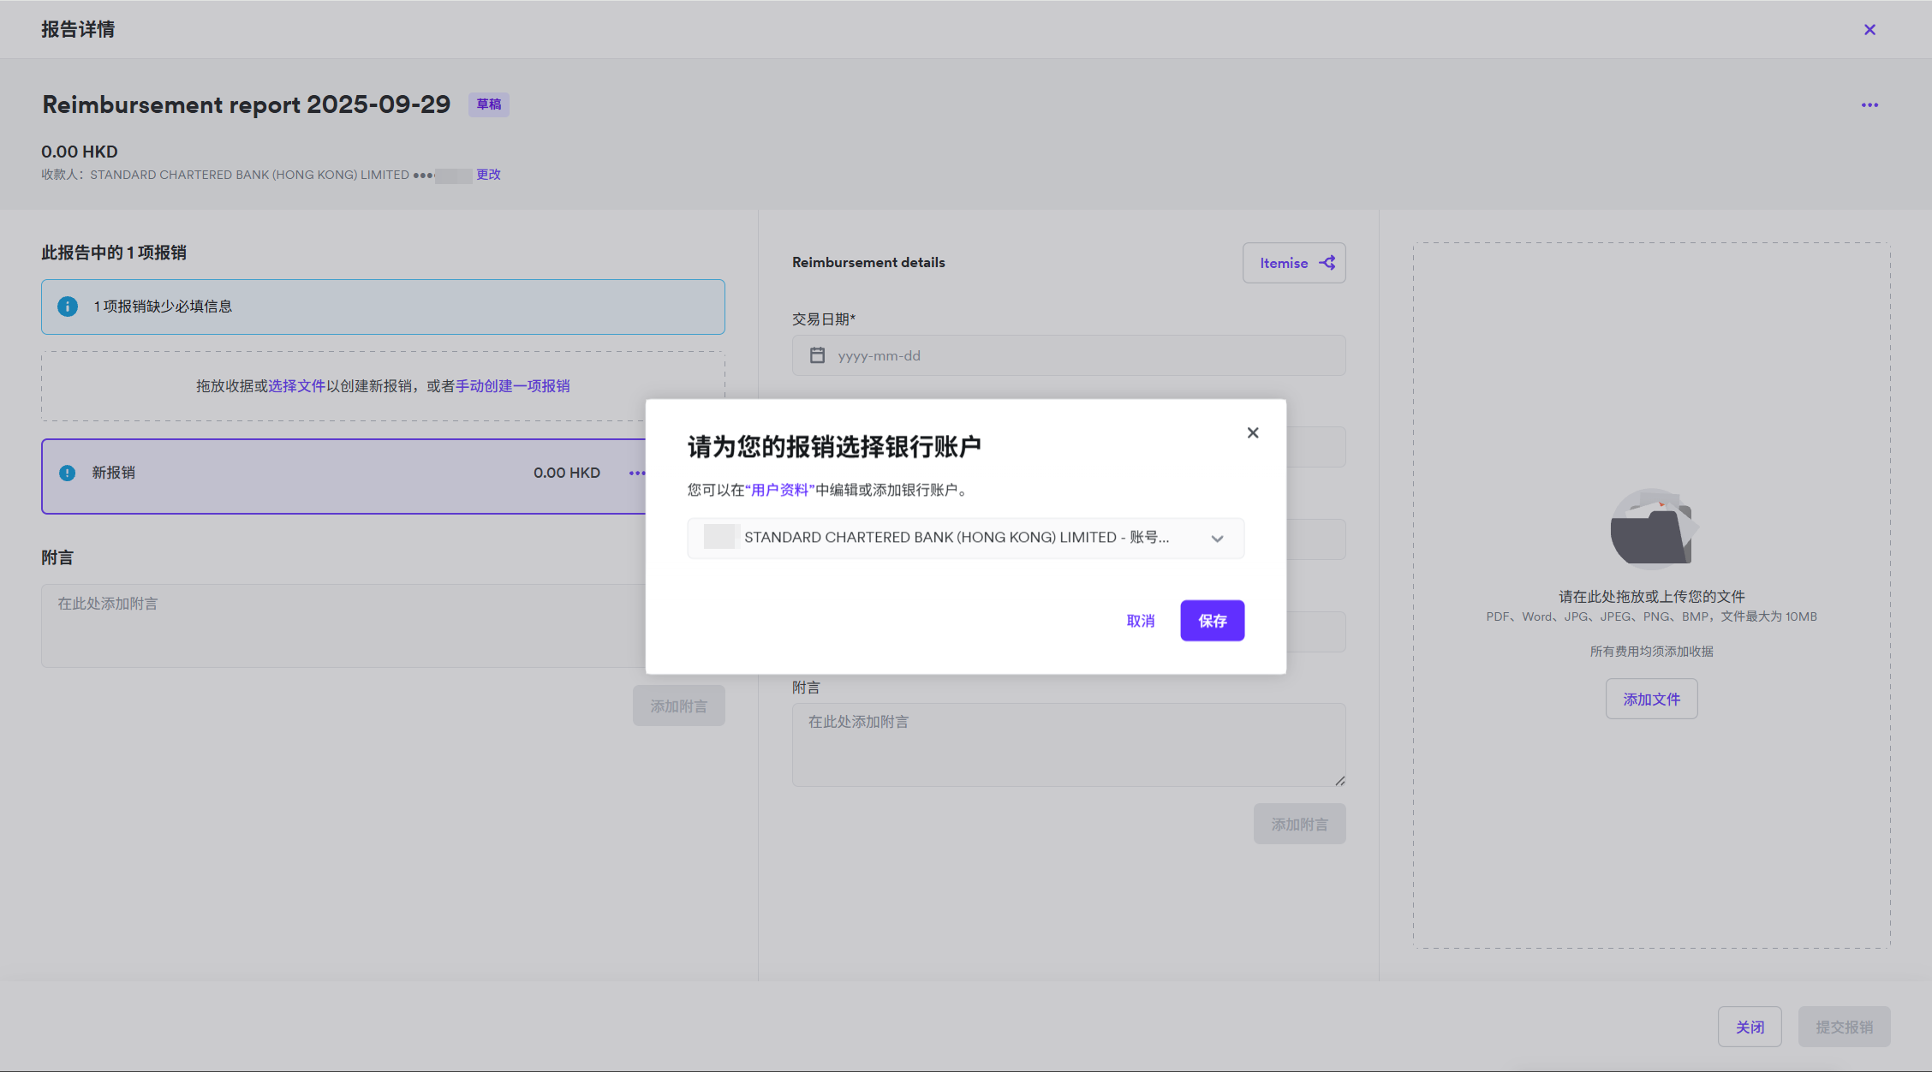Click 手动创建一项报销 link

[512, 386]
